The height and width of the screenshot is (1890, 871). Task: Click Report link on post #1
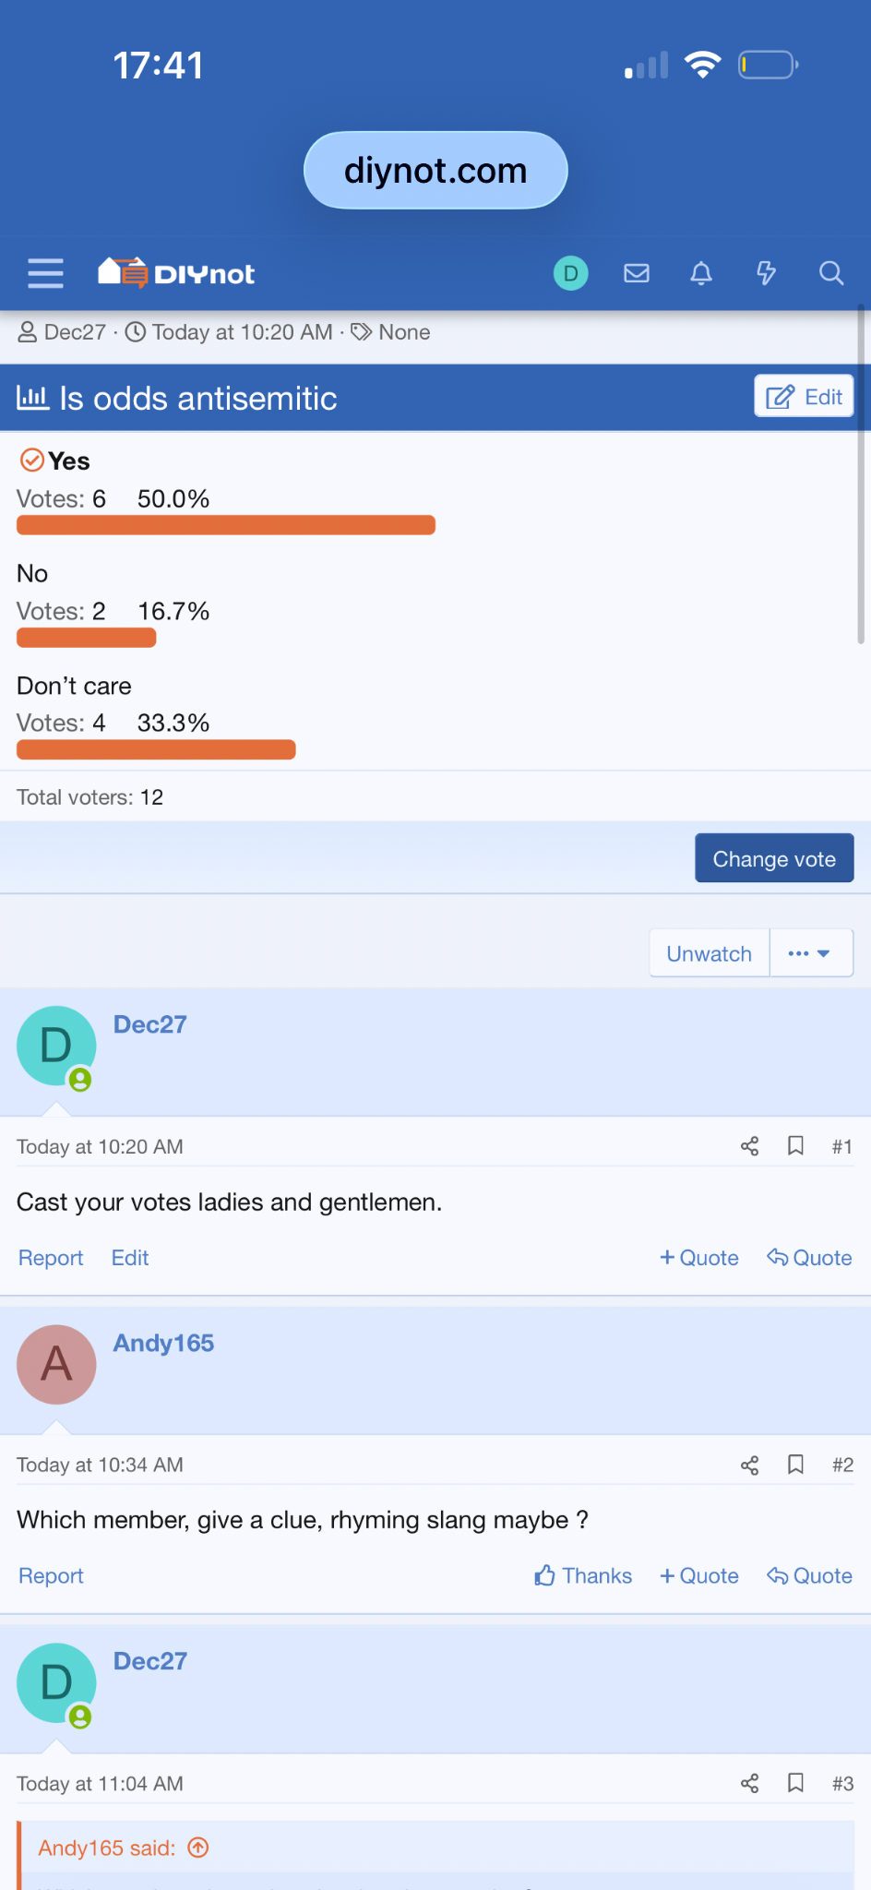(x=51, y=1258)
